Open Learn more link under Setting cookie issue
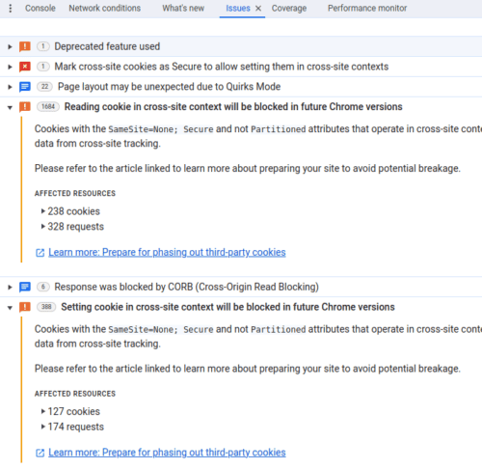482x469 pixels. click(x=167, y=453)
